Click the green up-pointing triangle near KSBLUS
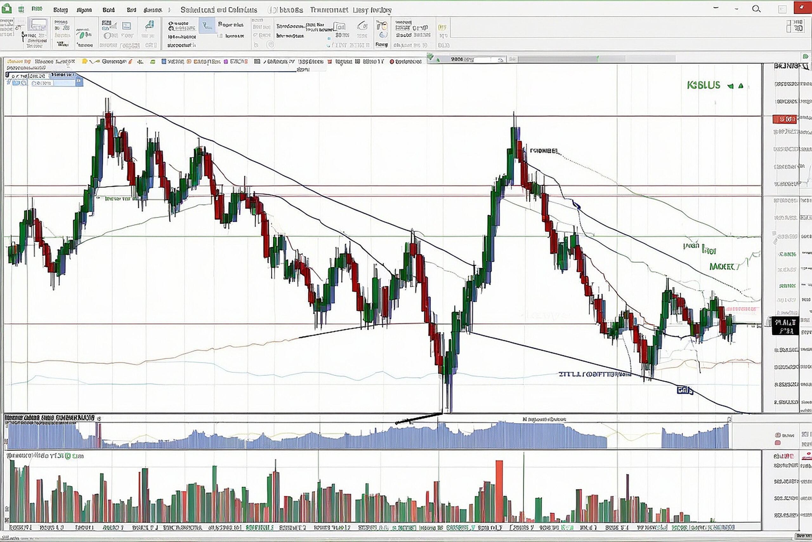 tap(741, 86)
